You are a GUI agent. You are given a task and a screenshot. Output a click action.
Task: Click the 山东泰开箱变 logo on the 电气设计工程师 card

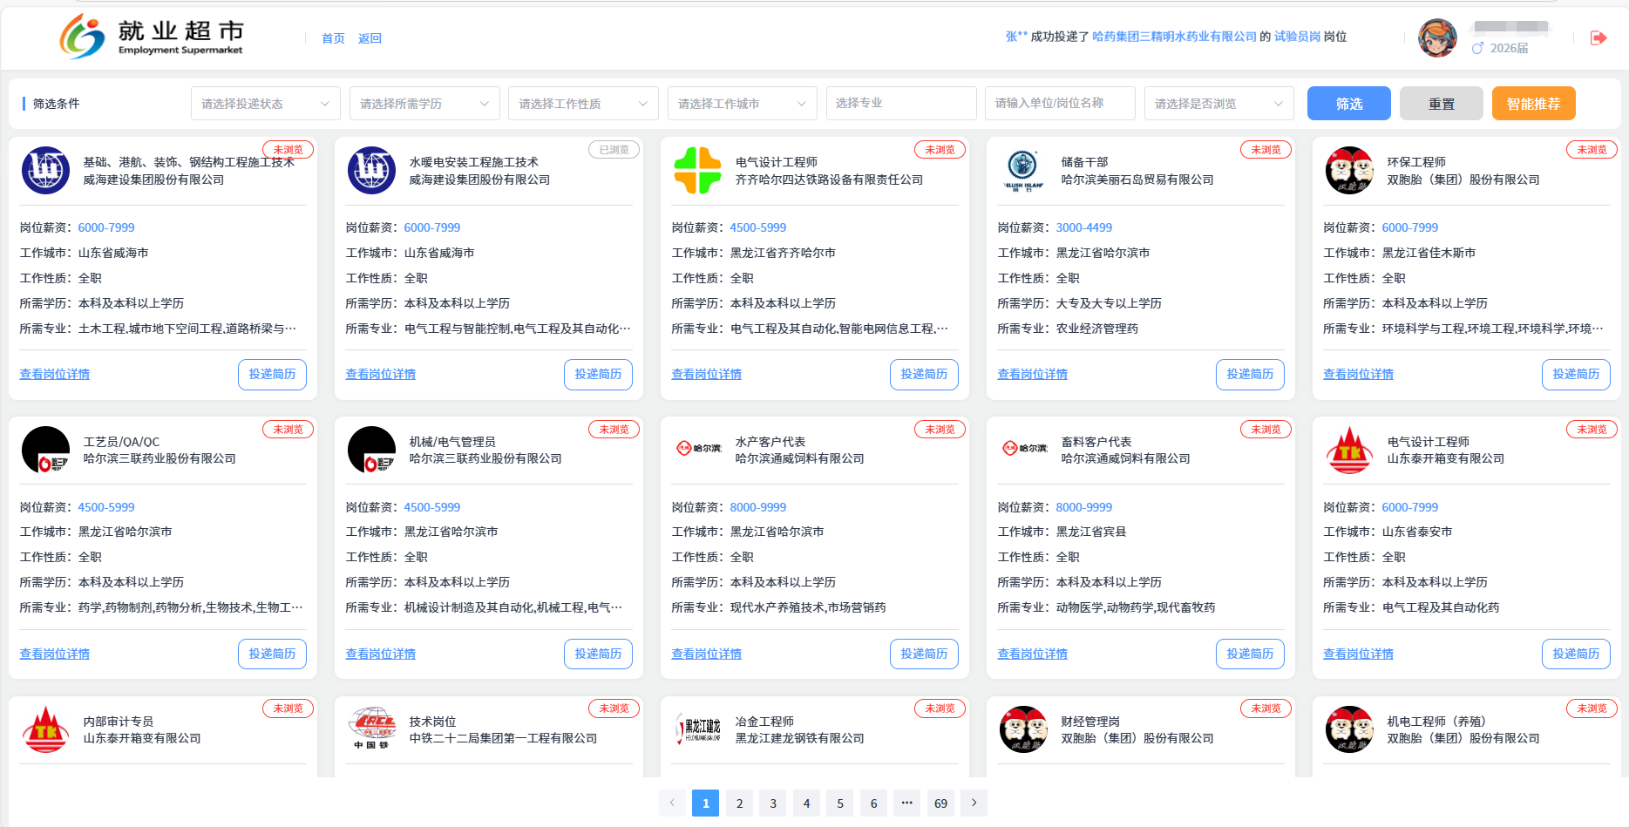(1349, 450)
